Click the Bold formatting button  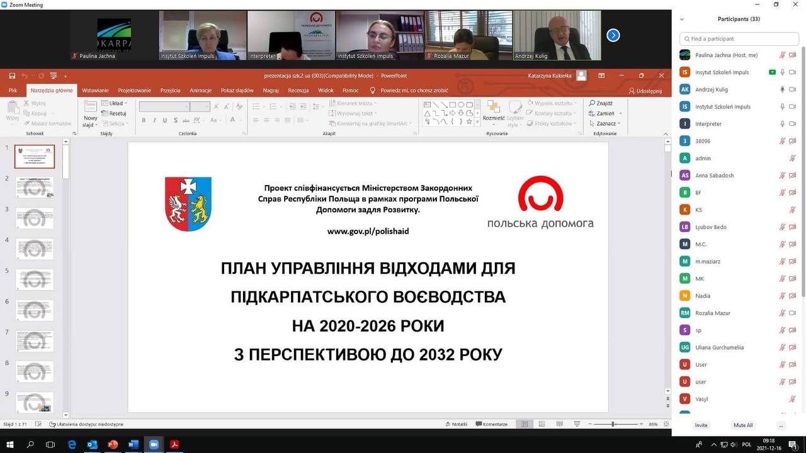tap(144, 120)
